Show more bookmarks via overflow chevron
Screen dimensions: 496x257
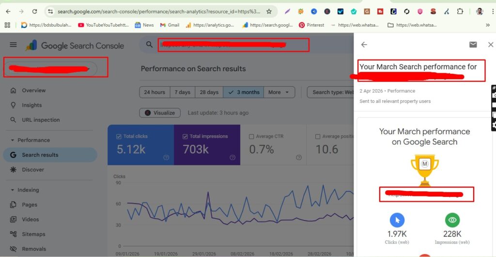coord(487,25)
